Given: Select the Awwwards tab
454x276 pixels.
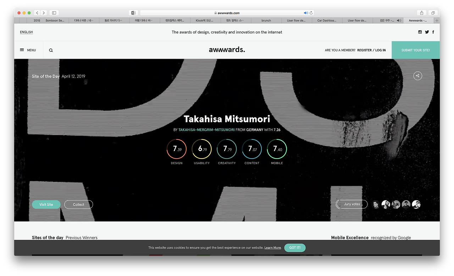Looking at the screenshot, I should point(419,21).
